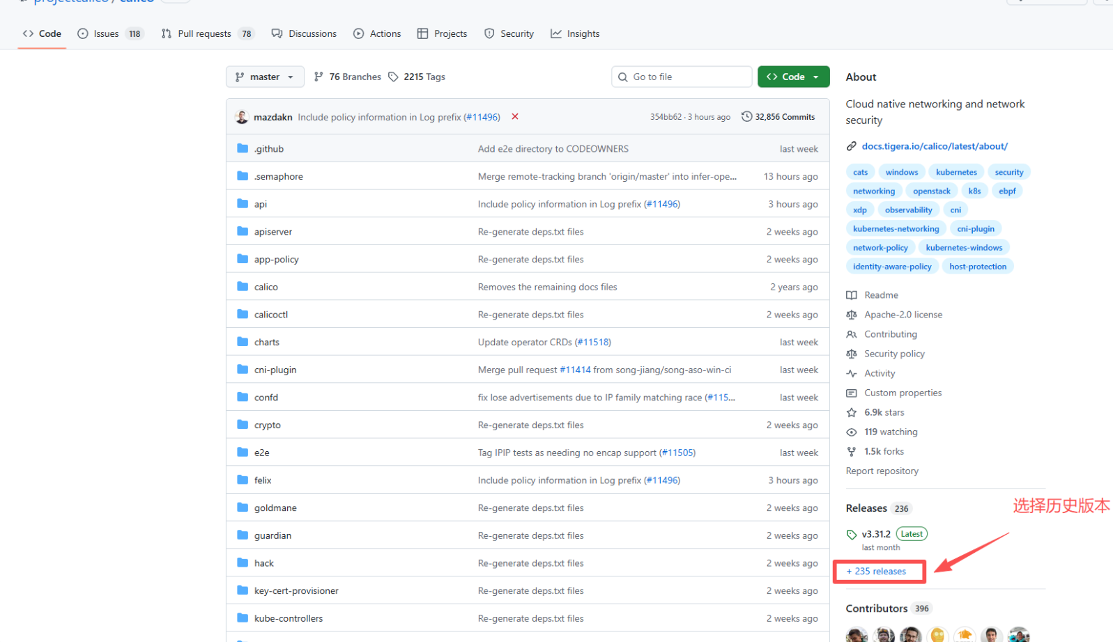Click the Readme book icon
Screen dimensions: 1113x644
(x=852, y=295)
